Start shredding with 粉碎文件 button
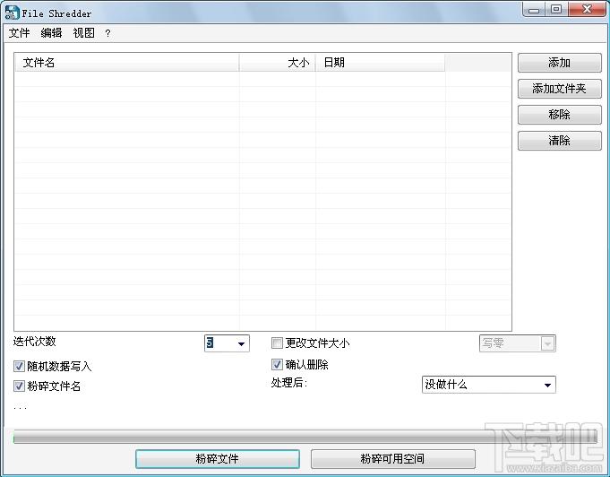 pos(218,459)
